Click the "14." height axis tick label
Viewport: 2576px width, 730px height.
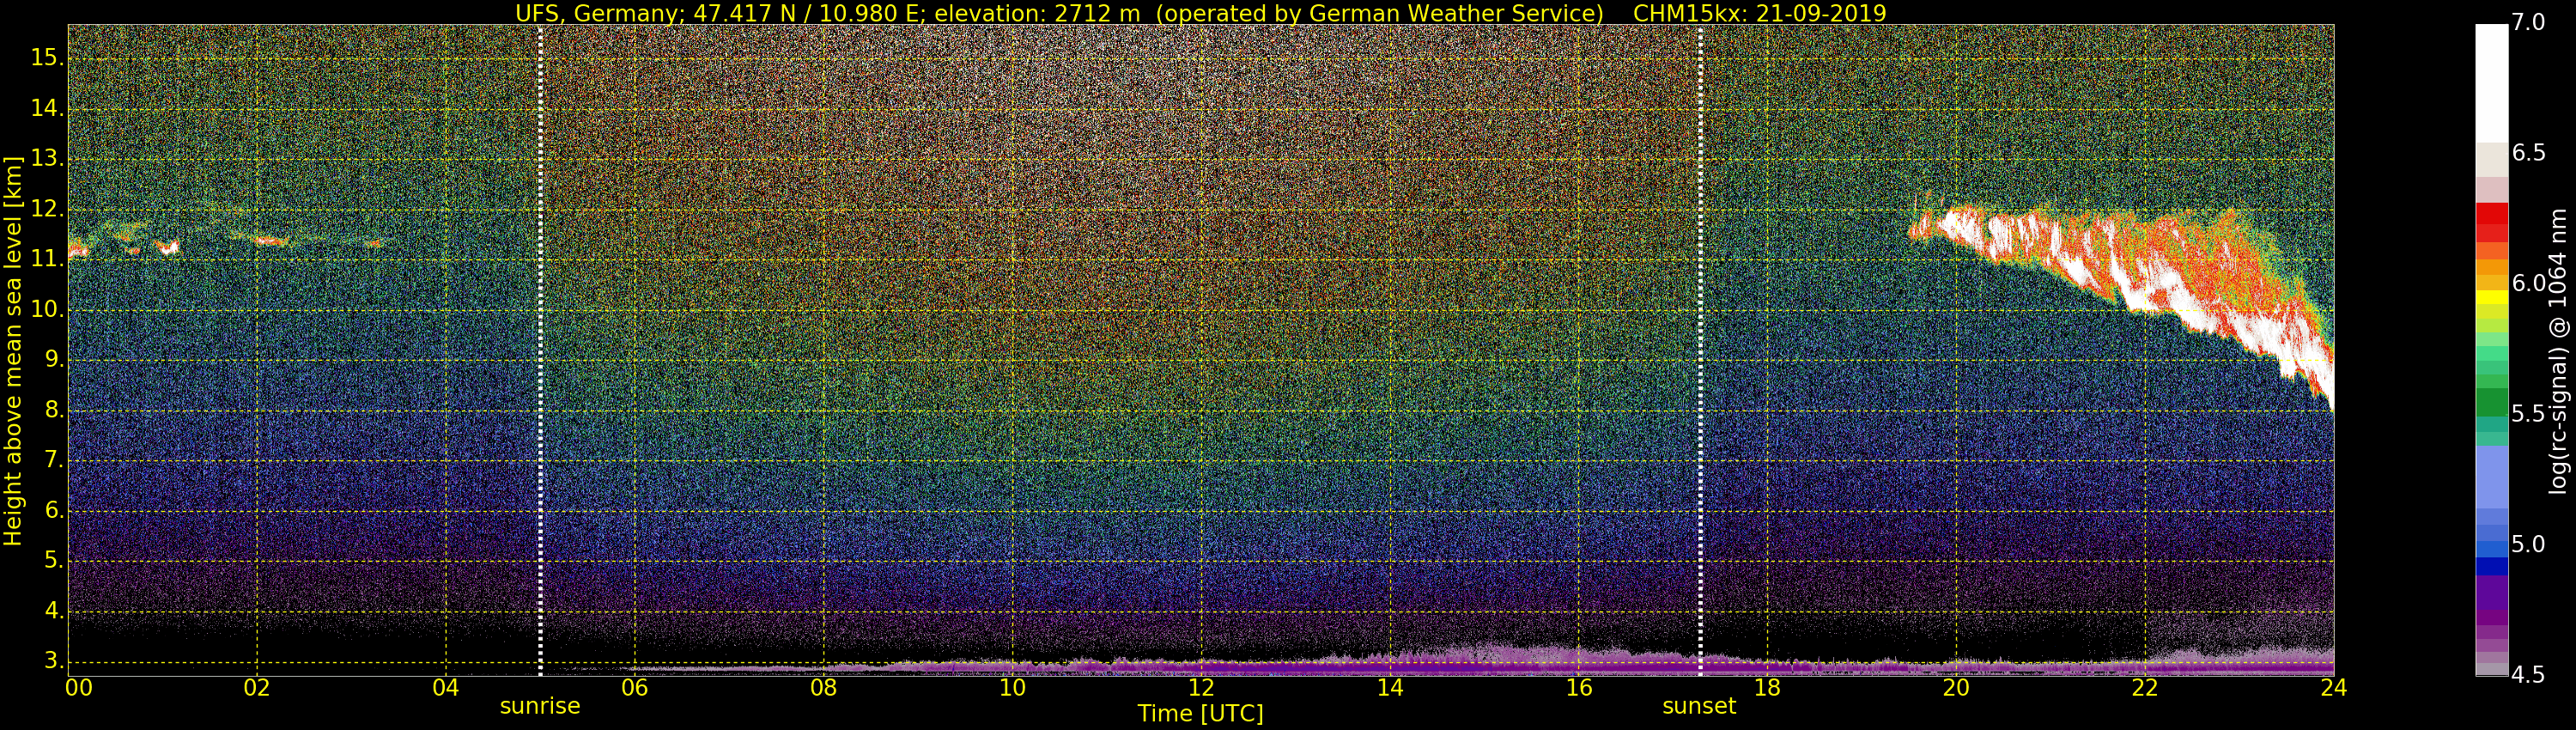(47, 108)
